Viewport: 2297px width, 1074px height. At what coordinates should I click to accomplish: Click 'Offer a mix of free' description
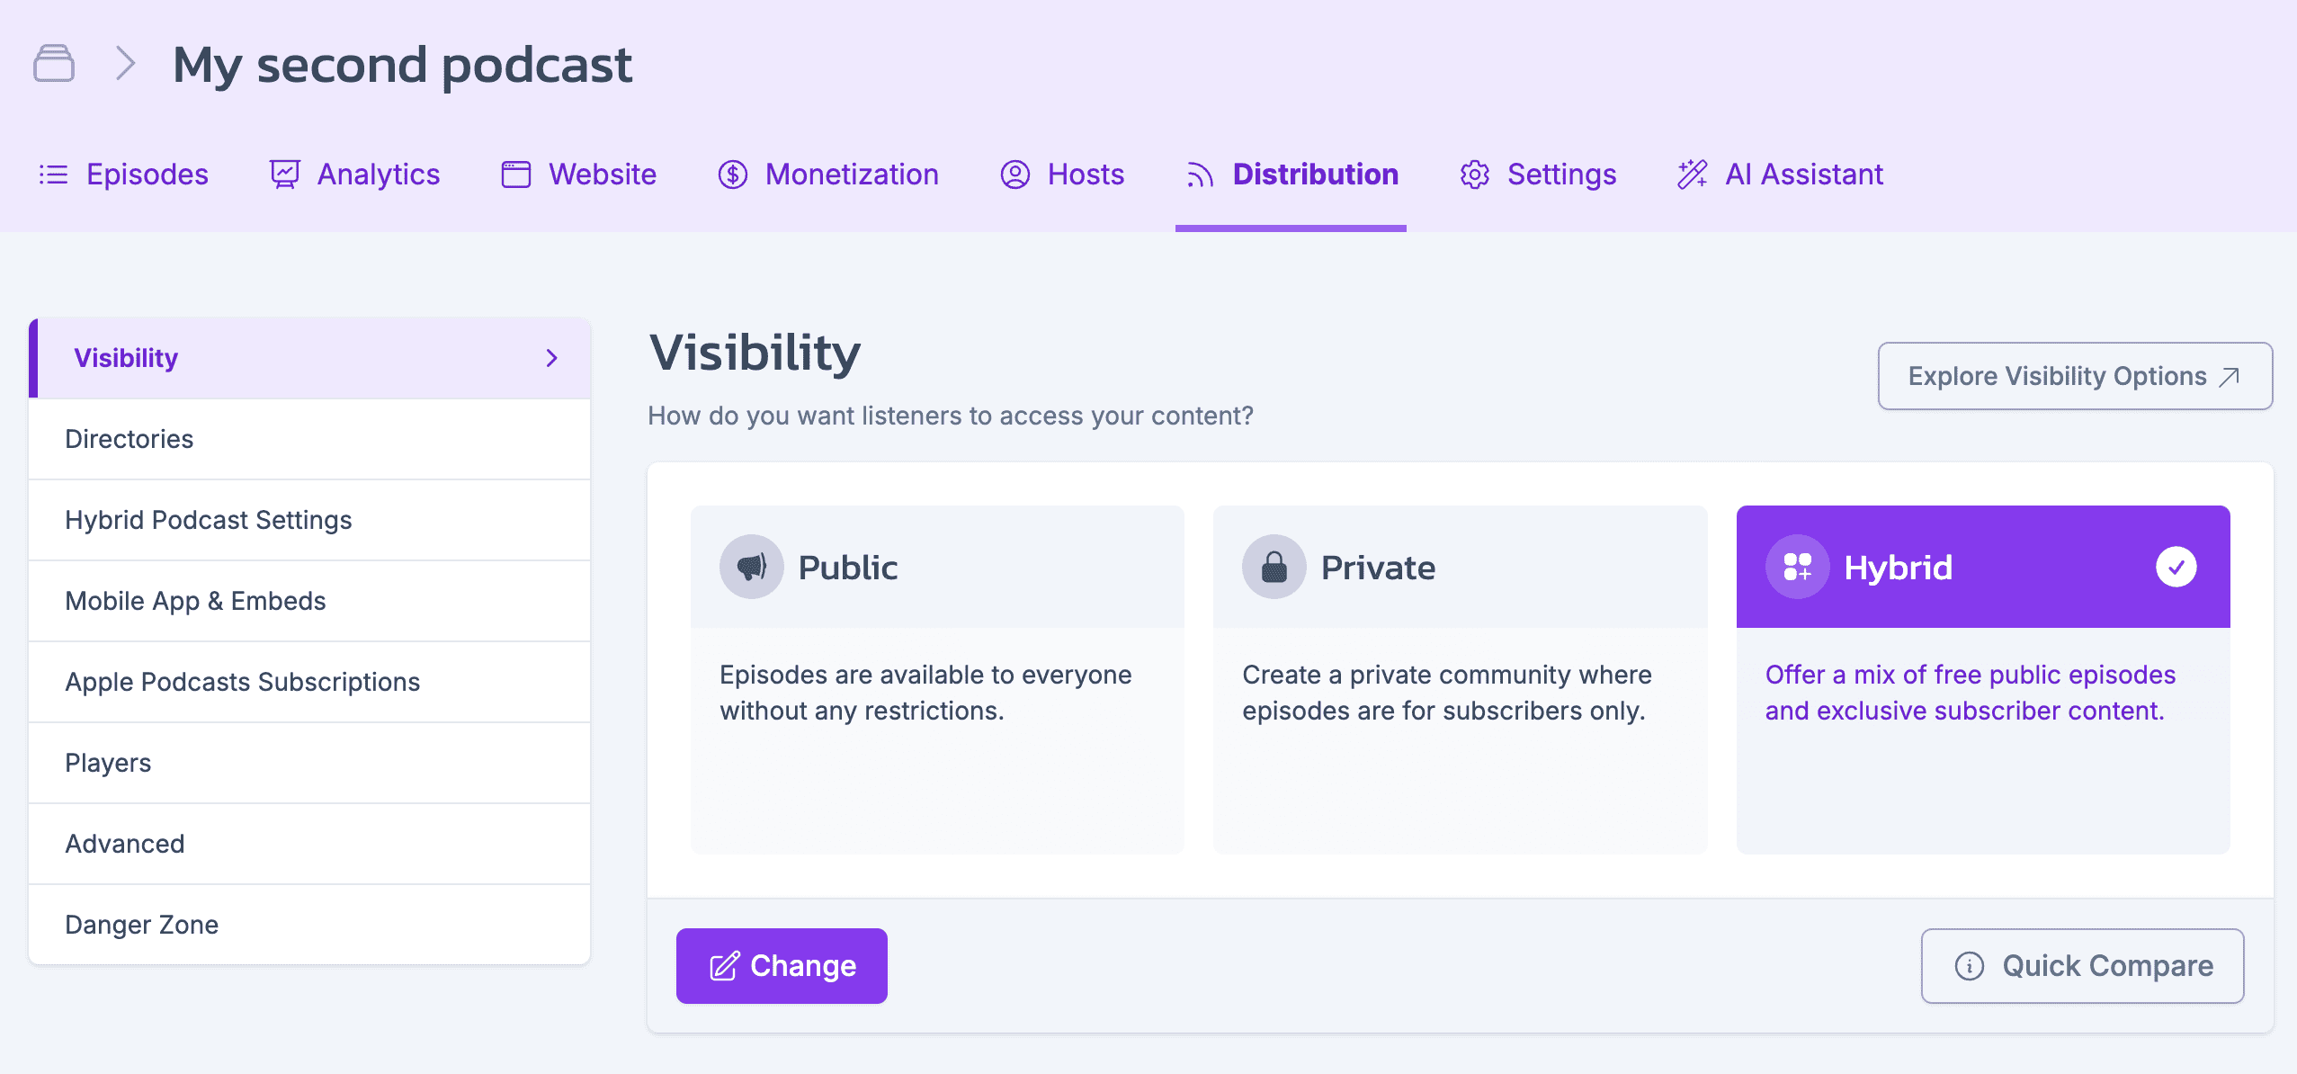(1971, 693)
